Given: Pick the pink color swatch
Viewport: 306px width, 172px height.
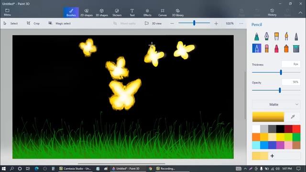Looking at the screenshot, I should click(288, 145).
